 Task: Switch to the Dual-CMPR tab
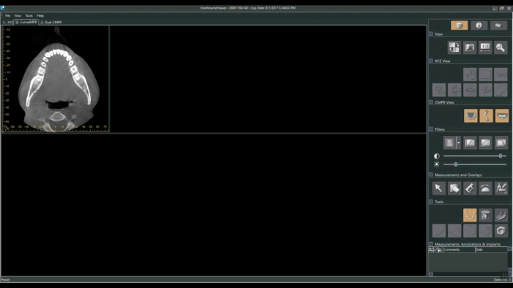click(x=51, y=22)
